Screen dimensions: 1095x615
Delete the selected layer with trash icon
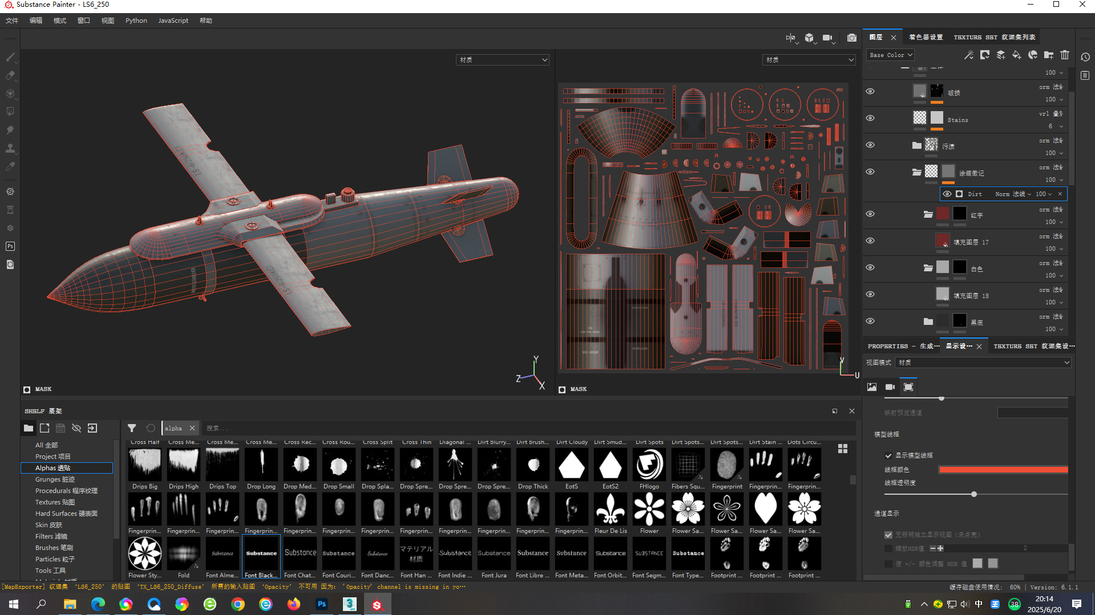(x=1065, y=55)
